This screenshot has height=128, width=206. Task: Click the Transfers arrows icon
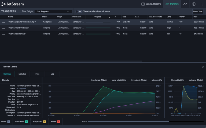pos(167,4)
